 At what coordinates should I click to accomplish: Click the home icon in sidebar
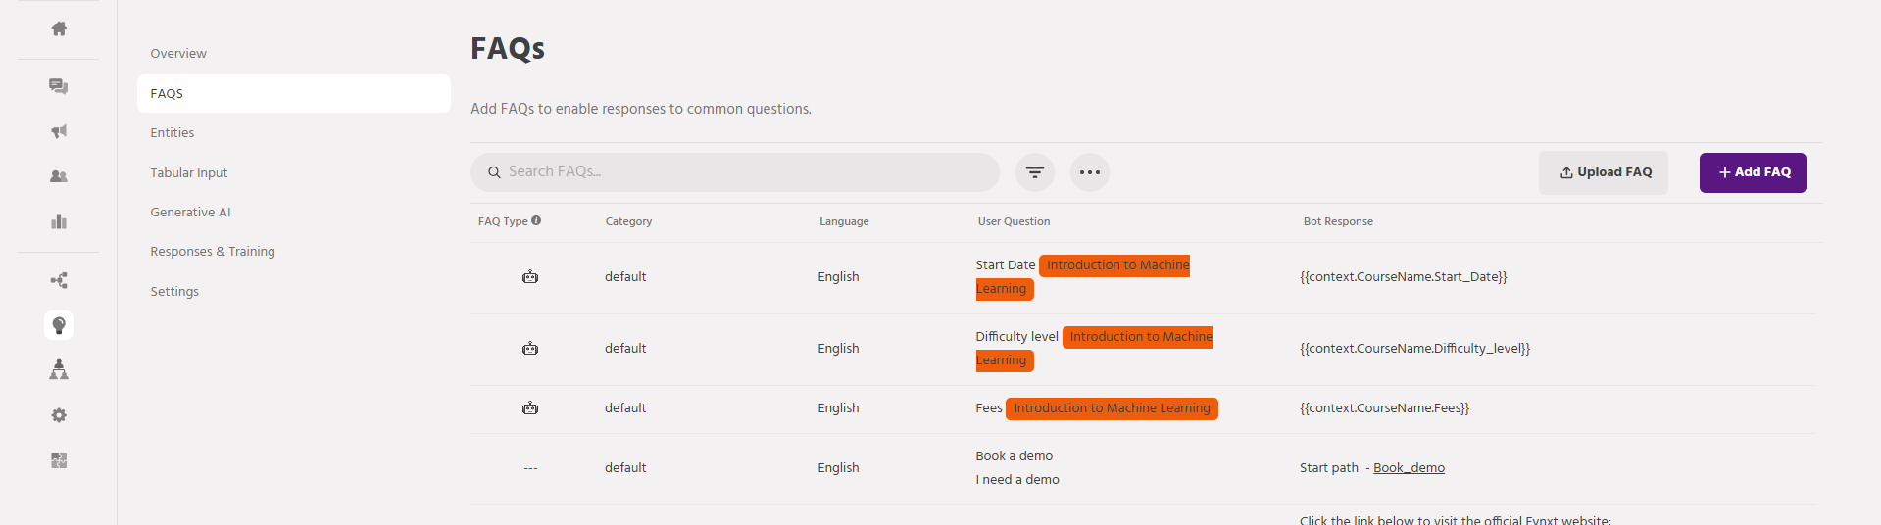coord(59,28)
